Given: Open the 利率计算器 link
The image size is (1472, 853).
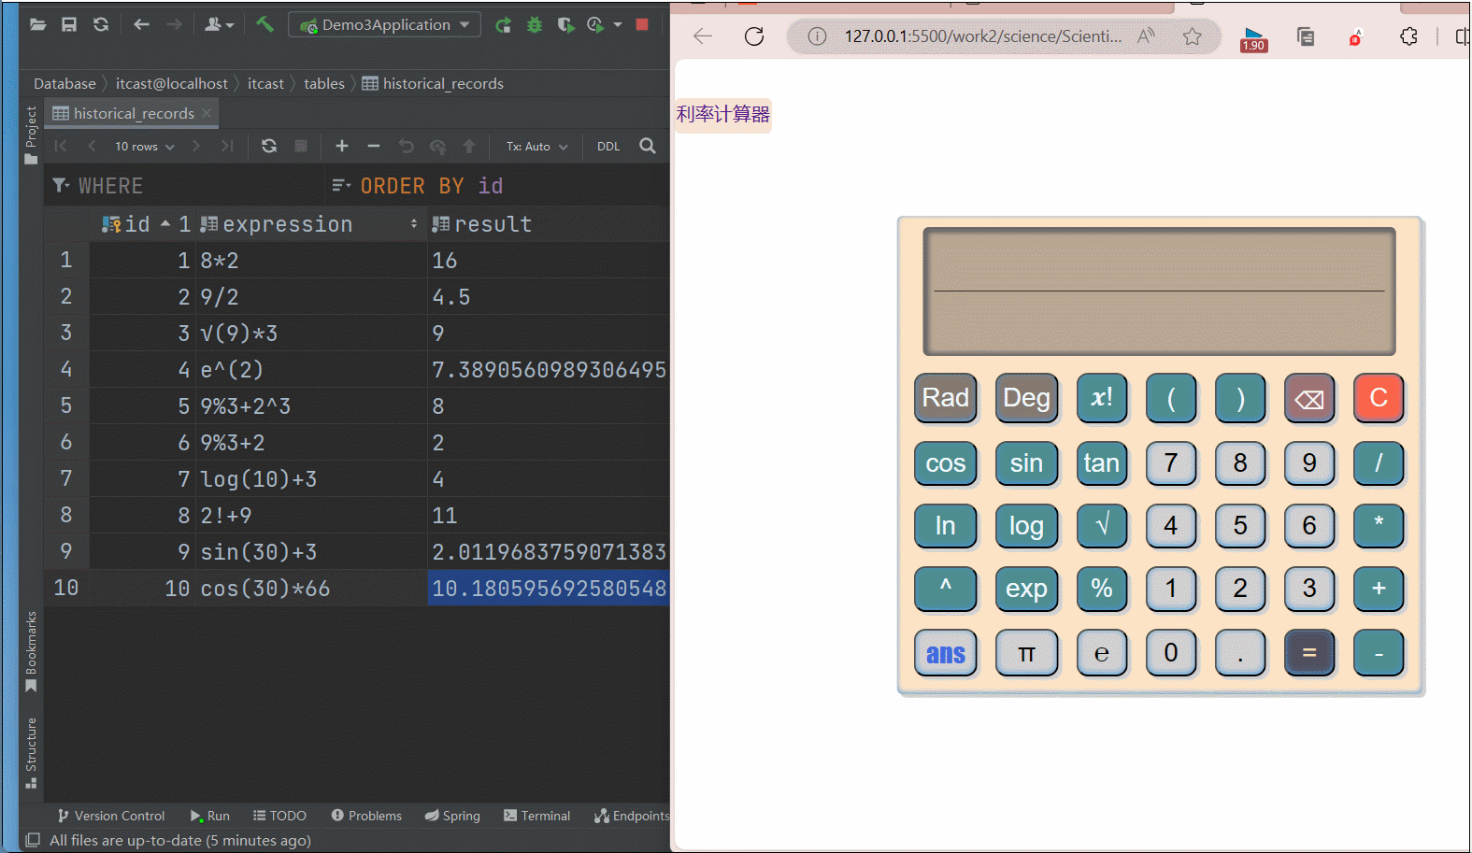Looking at the screenshot, I should (x=722, y=115).
